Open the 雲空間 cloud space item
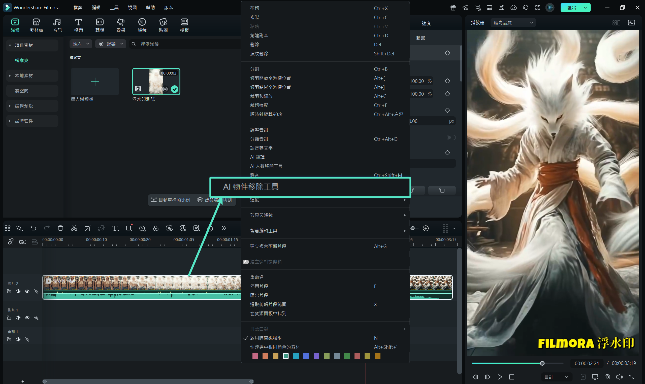The height and width of the screenshot is (384, 645). [x=32, y=91]
